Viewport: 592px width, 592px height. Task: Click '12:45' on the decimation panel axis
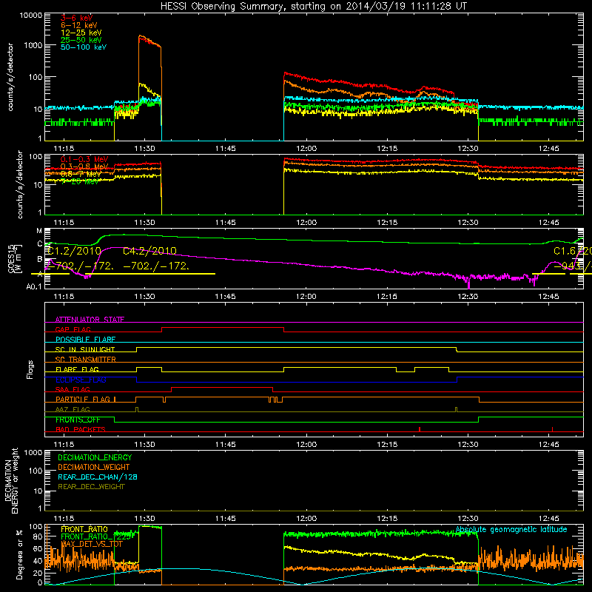[x=548, y=519]
